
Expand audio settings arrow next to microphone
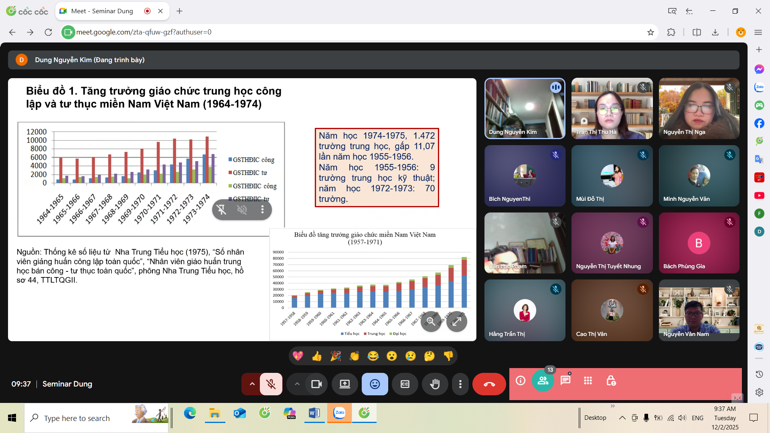[x=252, y=384]
